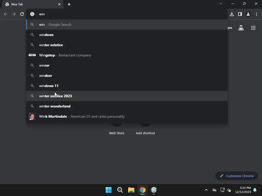
Task: Open a new tab with the plus button
Action: pyautogui.click(x=69, y=4)
